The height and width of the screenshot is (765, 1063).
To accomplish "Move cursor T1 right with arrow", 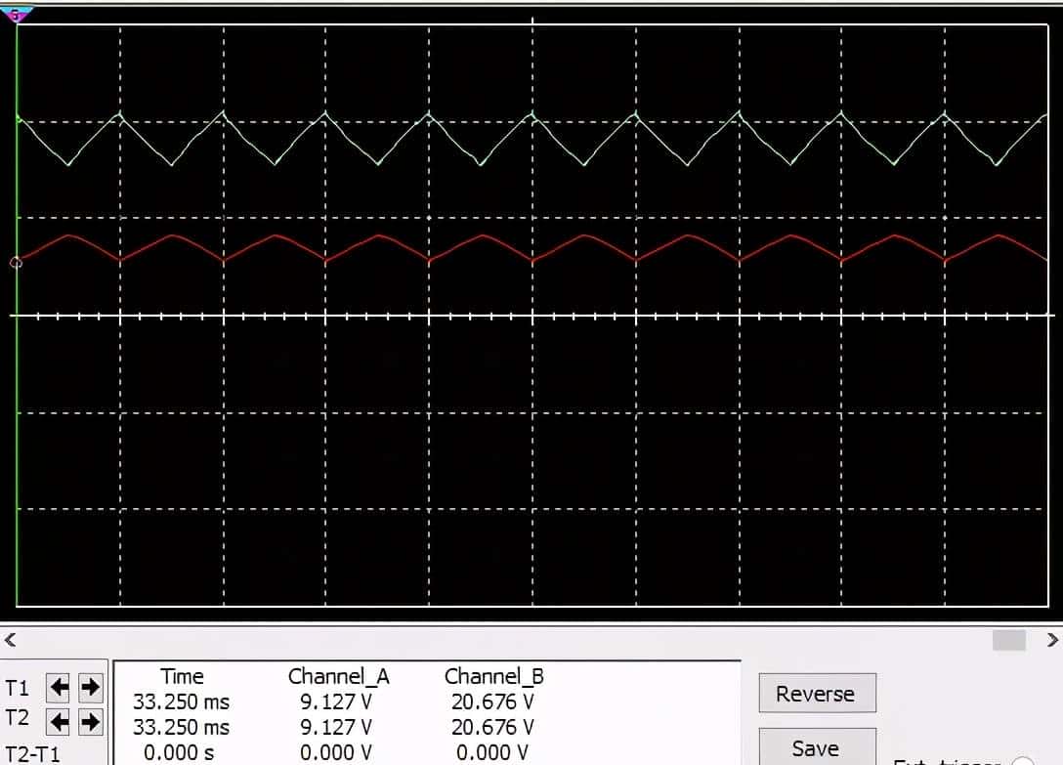I will coord(90,688).
